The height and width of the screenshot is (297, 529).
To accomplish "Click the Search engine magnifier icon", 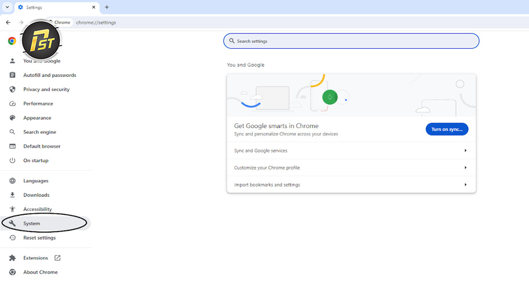I will coord(12,132).
